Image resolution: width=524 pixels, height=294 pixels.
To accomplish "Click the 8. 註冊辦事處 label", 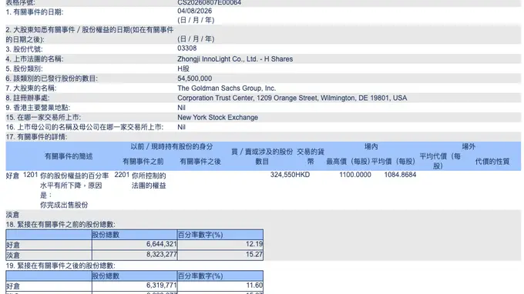I will coord(28,98).
